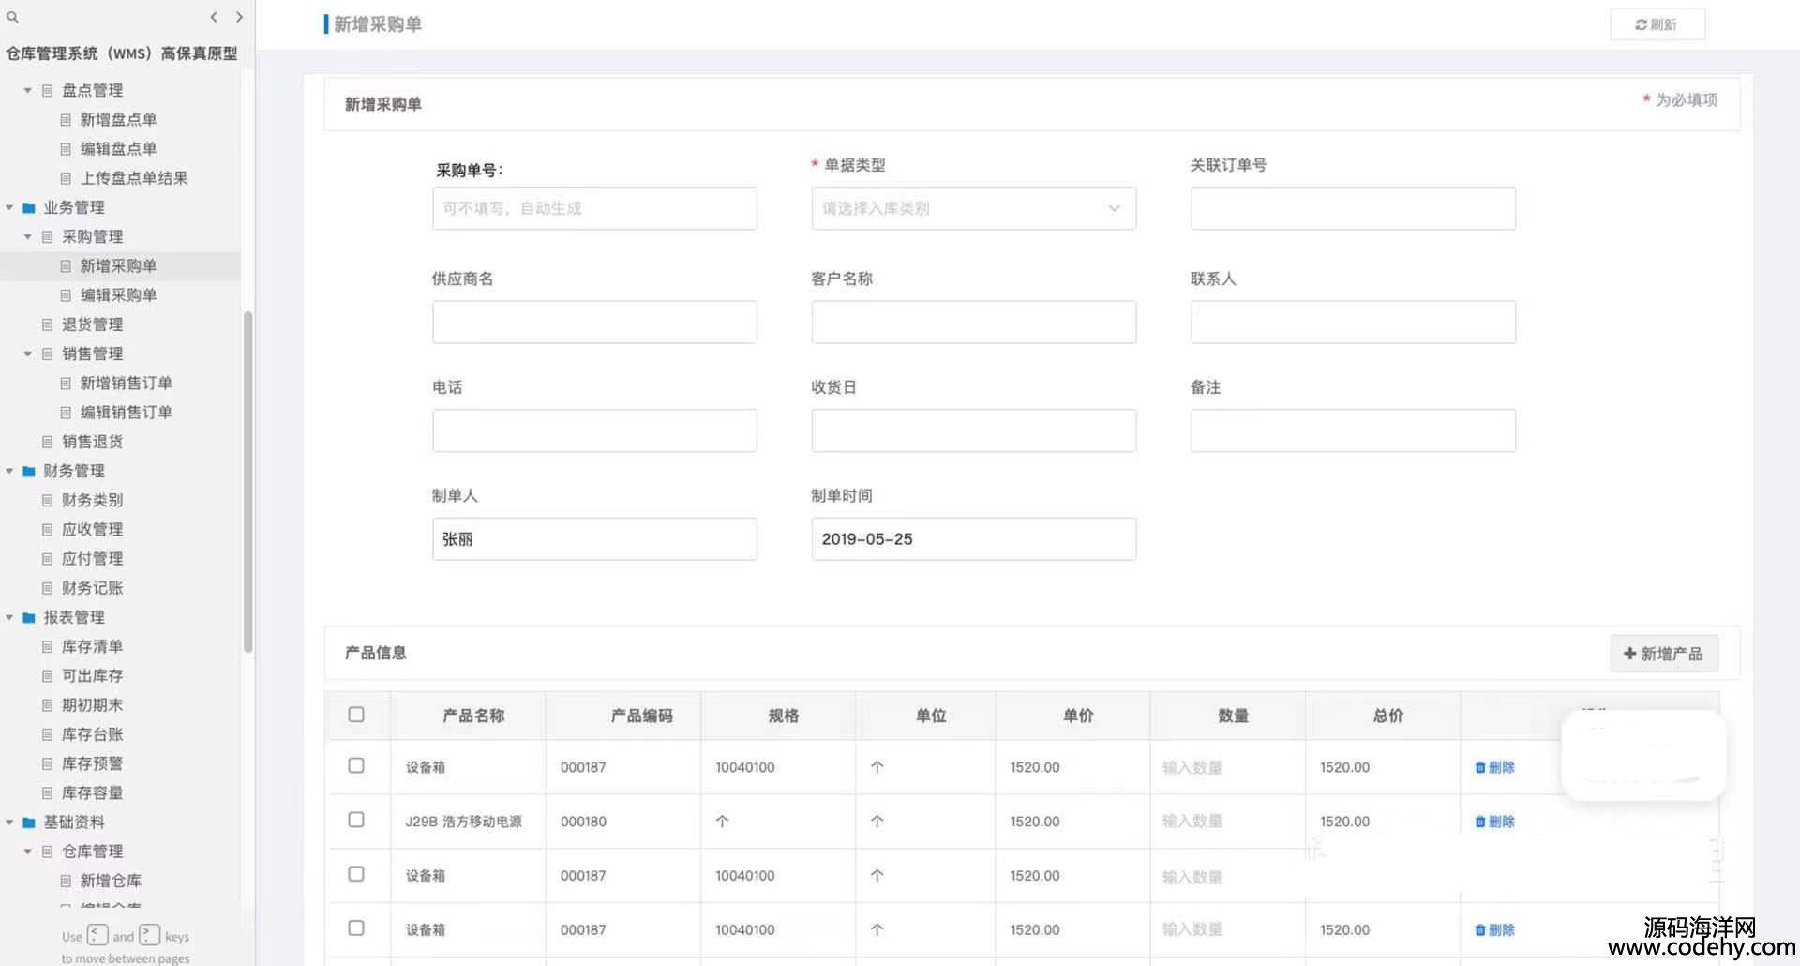Collapse the 基础资料 folder arrow

point(9,823)
